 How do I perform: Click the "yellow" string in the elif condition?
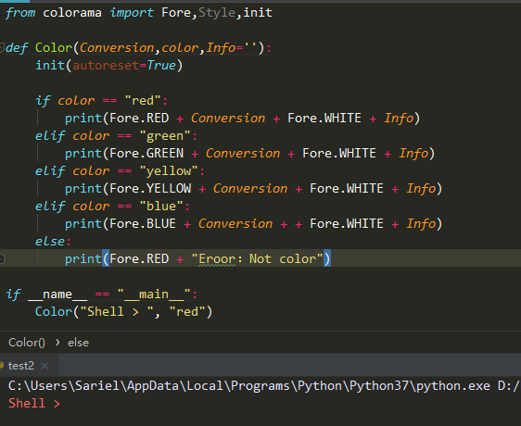(x=169, y=171)
